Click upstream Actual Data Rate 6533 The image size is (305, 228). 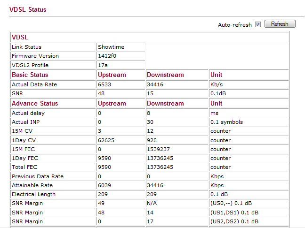(104, 84)
